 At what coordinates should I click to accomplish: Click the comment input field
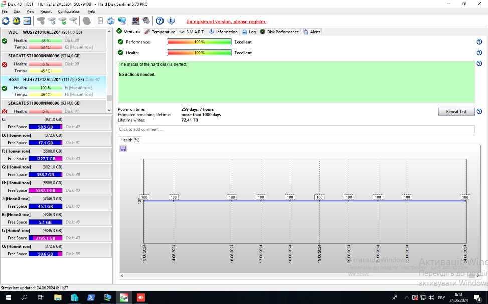click(x=296, y=129)
